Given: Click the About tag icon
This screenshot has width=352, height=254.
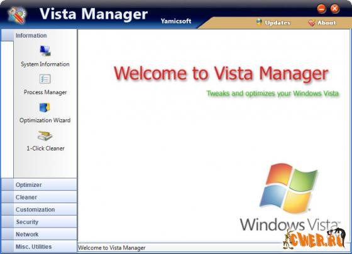Looking at the screenshot, I should (x=312, y=23).
